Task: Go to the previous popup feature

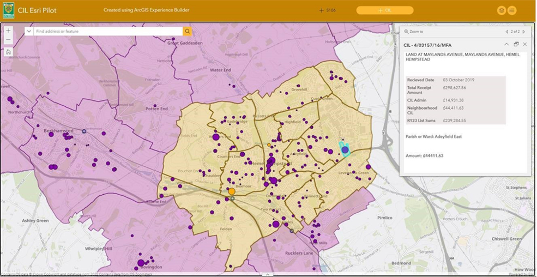Action: pos(506,32)
